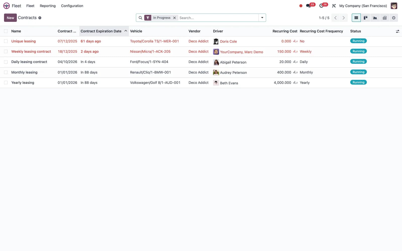
Task: Open the activities clock icon
Action: (x=321, y=6)
